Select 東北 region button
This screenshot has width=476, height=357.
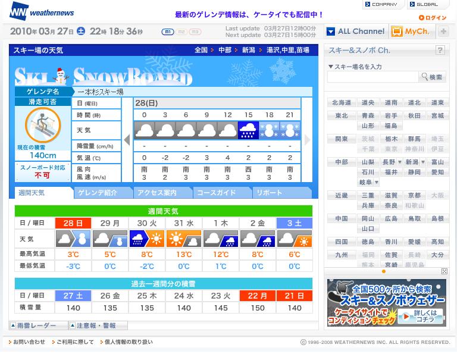(342, 115)
